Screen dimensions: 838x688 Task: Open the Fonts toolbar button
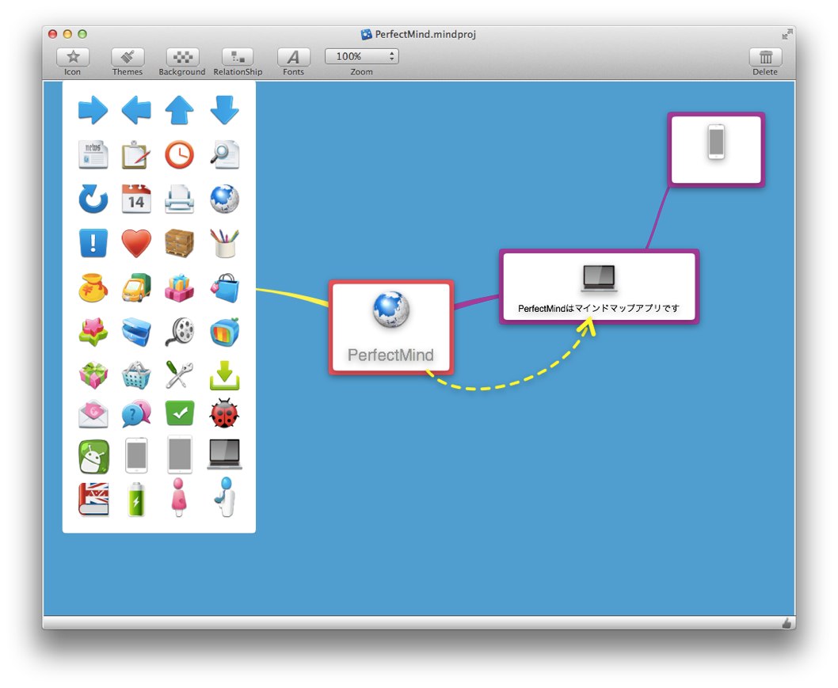293,57
